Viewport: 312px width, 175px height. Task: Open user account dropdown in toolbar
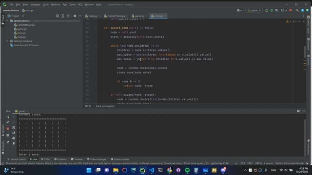pyautogui.click(x=239, y=10)
